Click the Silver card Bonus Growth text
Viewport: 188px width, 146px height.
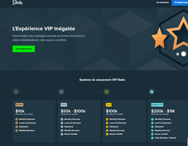click(71, 134)
